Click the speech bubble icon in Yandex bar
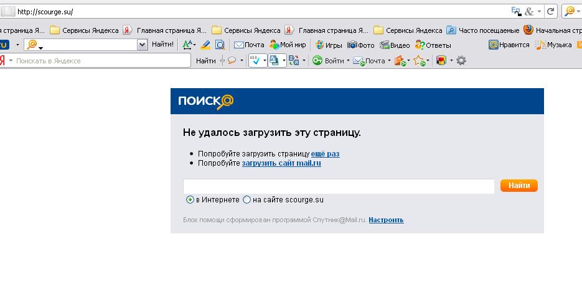 tap(232, 60)
